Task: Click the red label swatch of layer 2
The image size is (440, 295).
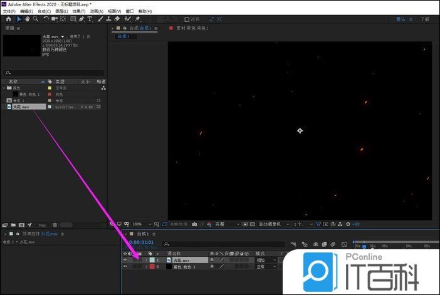Action: 151,266
